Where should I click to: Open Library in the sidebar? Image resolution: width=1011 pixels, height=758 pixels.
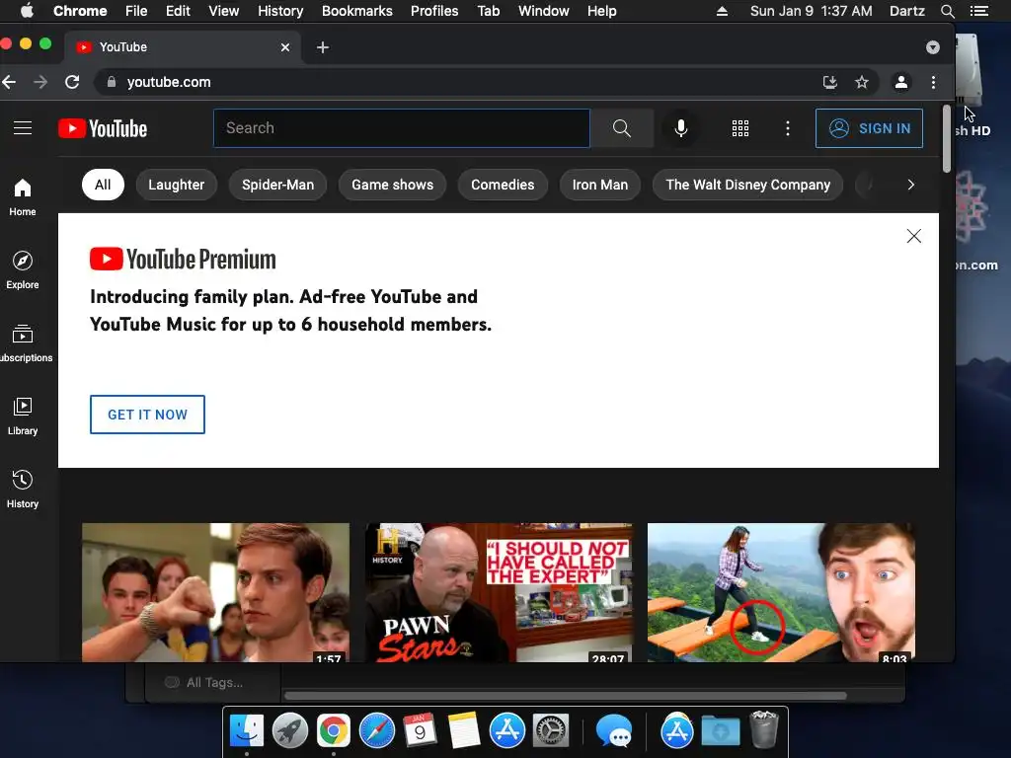point(23,417)
